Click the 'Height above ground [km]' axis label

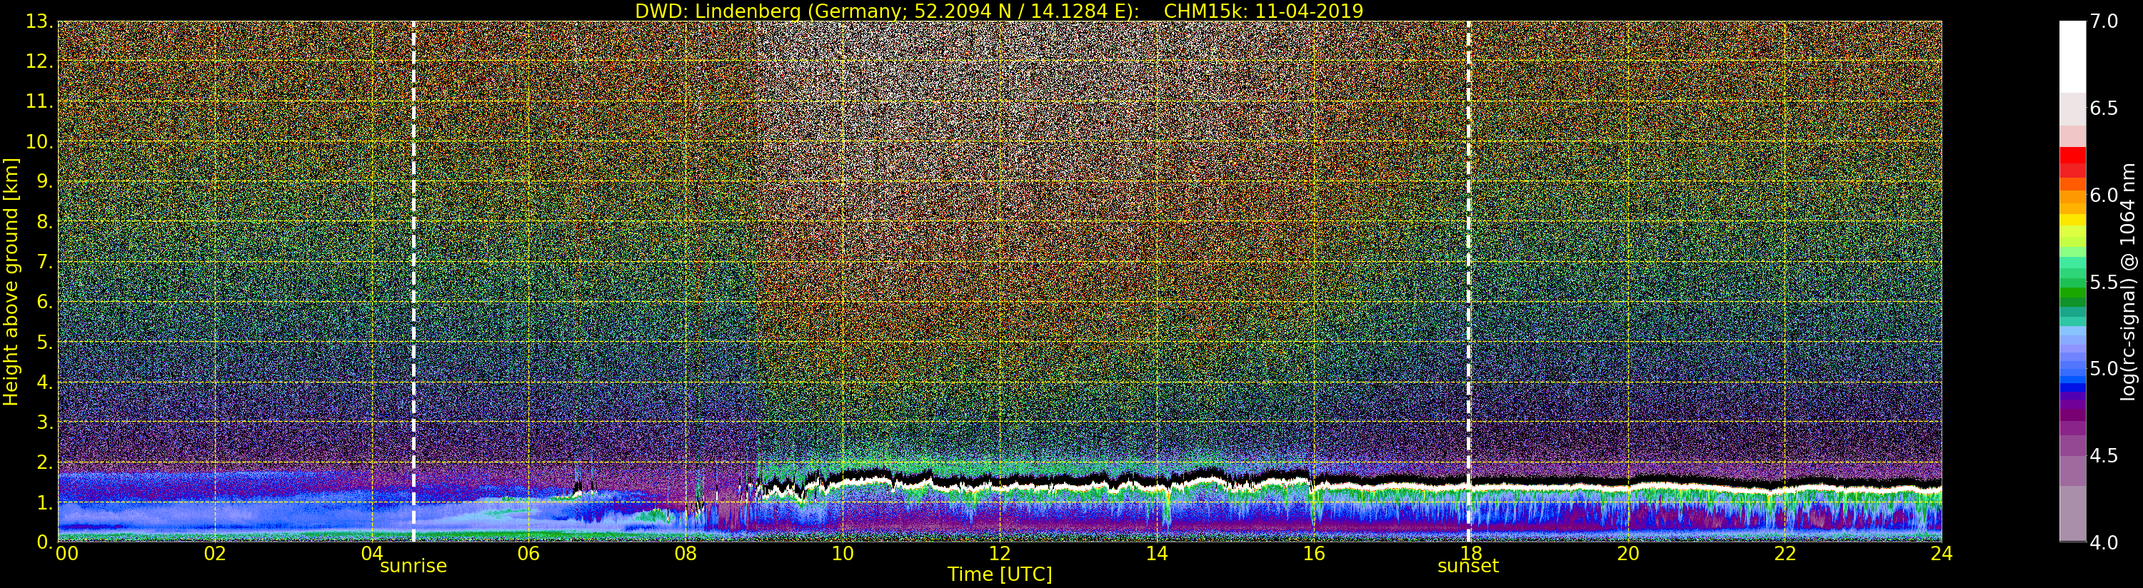point(11,282)
